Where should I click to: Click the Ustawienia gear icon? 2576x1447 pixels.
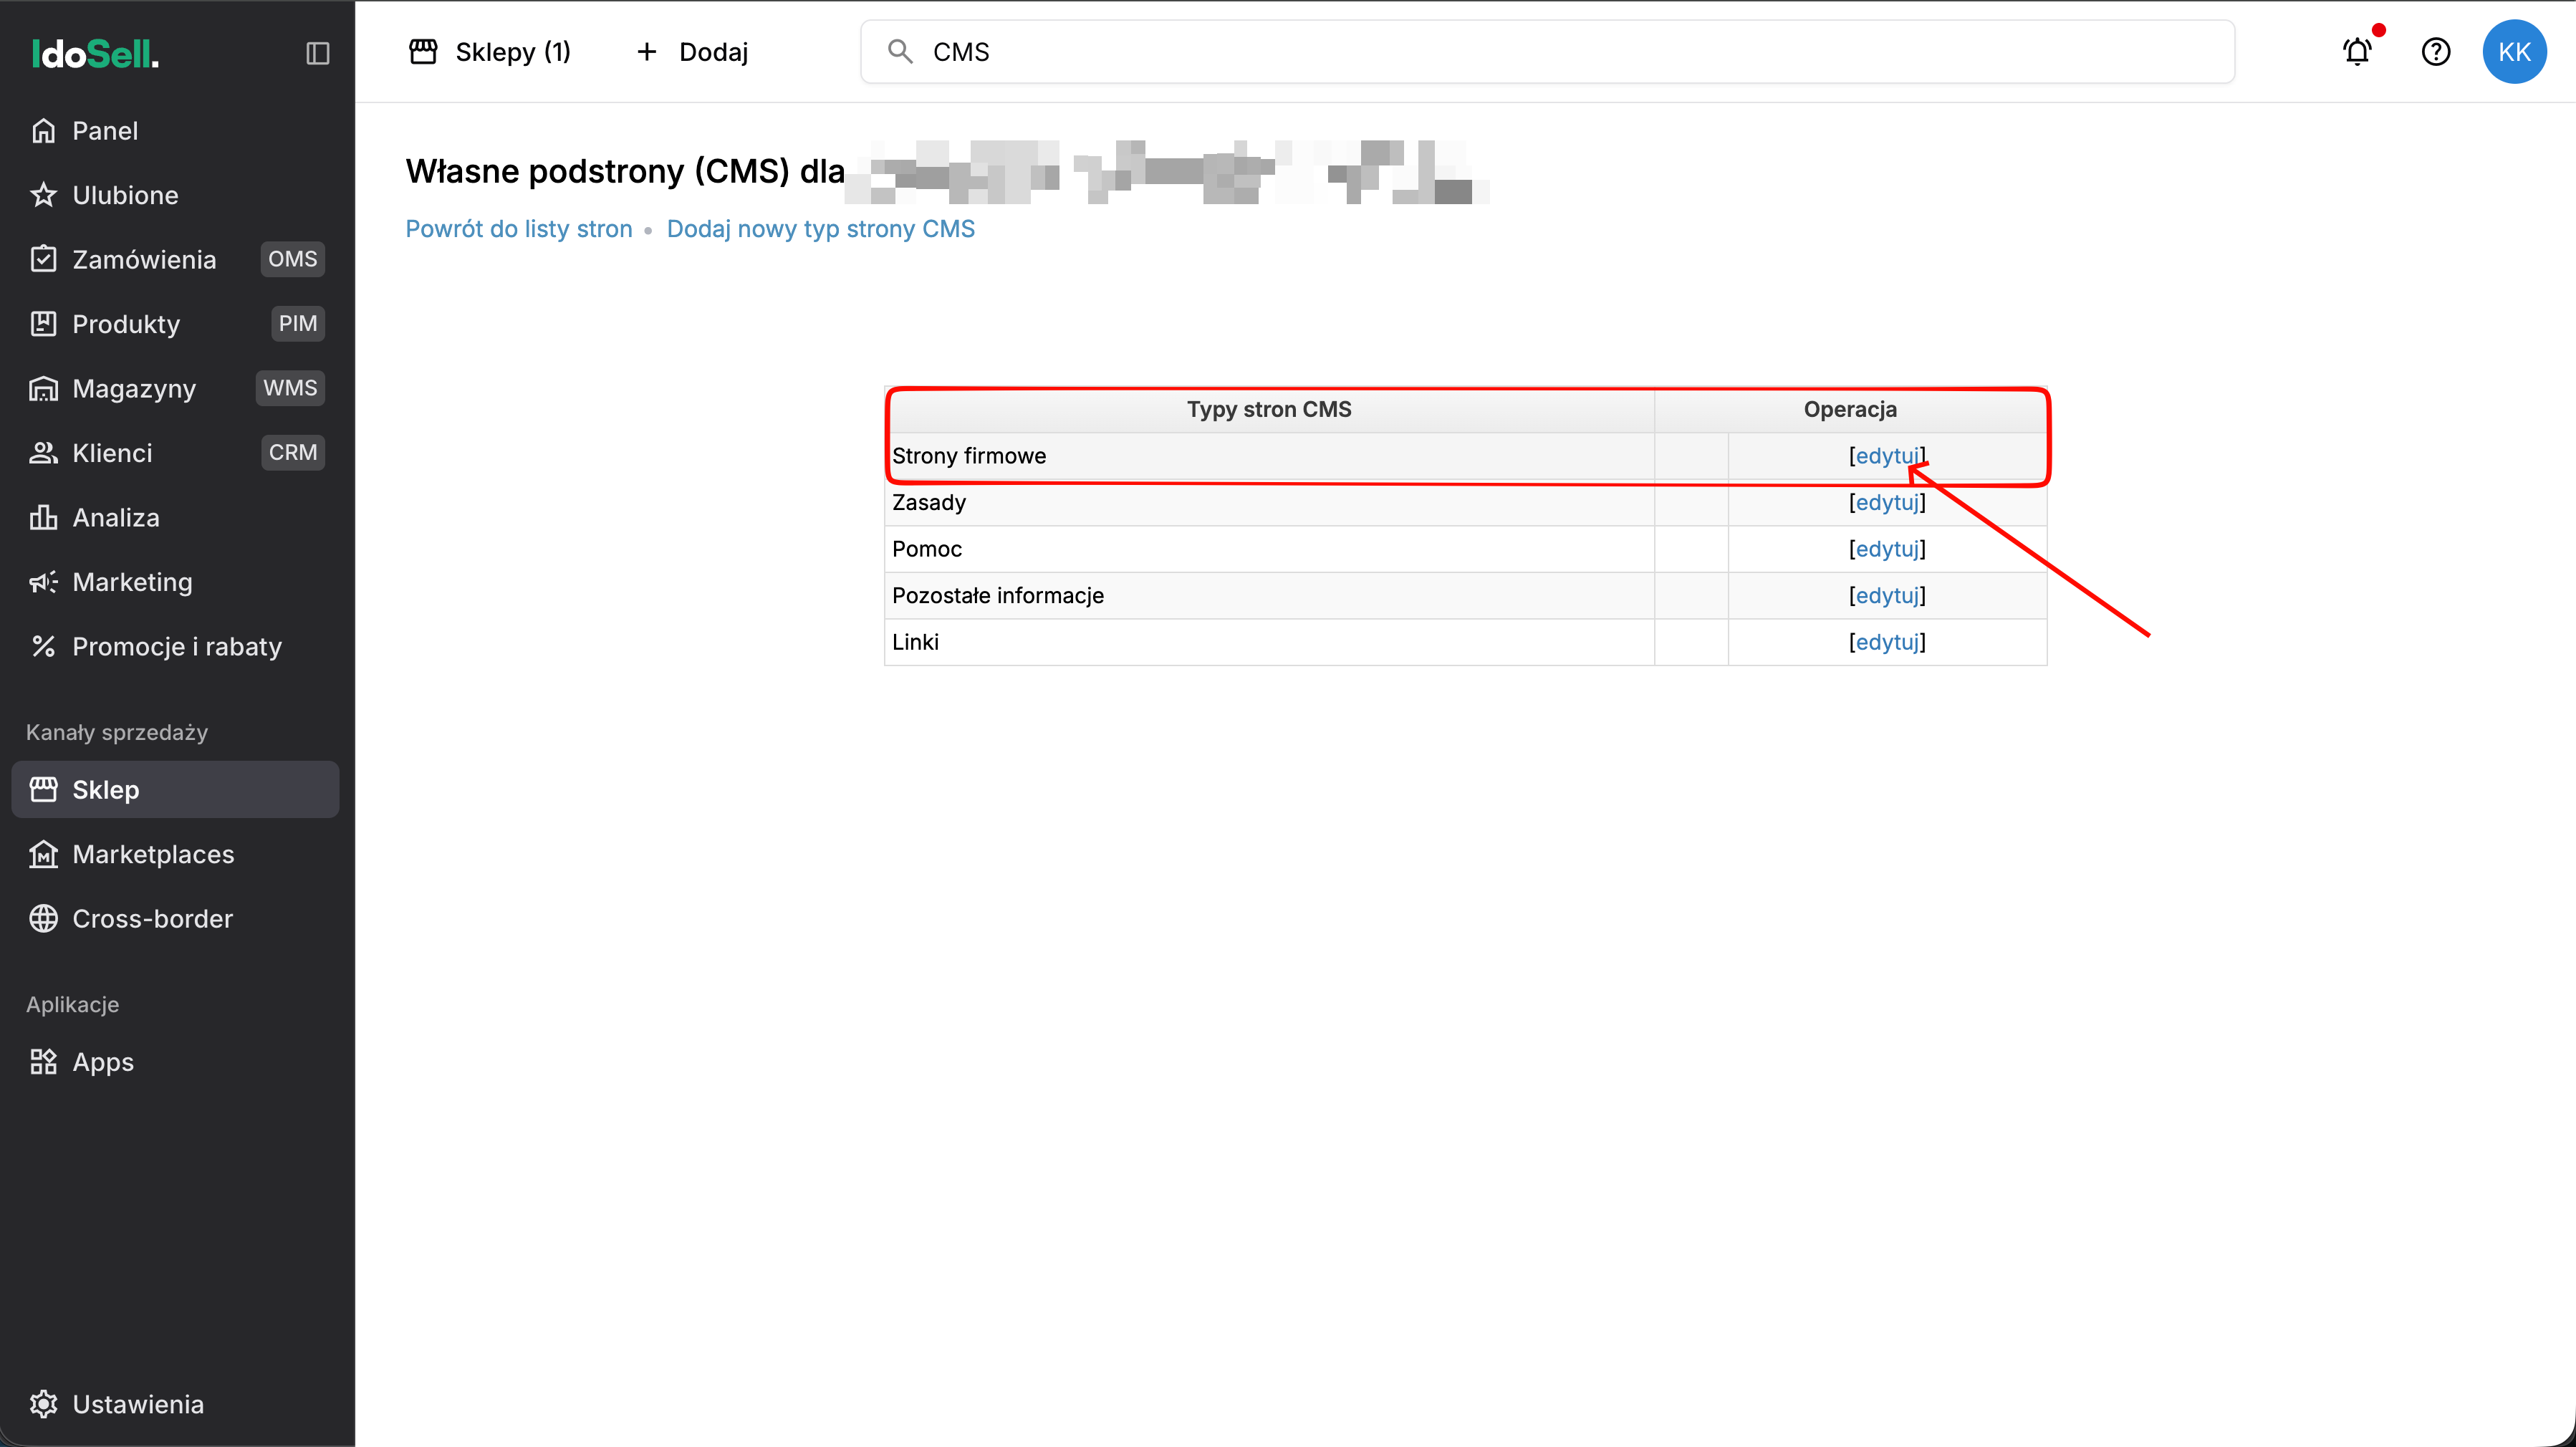[43, 1404]
